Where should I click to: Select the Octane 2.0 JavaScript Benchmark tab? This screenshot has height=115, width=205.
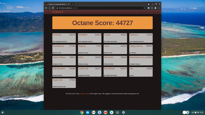tap(57, 4)
